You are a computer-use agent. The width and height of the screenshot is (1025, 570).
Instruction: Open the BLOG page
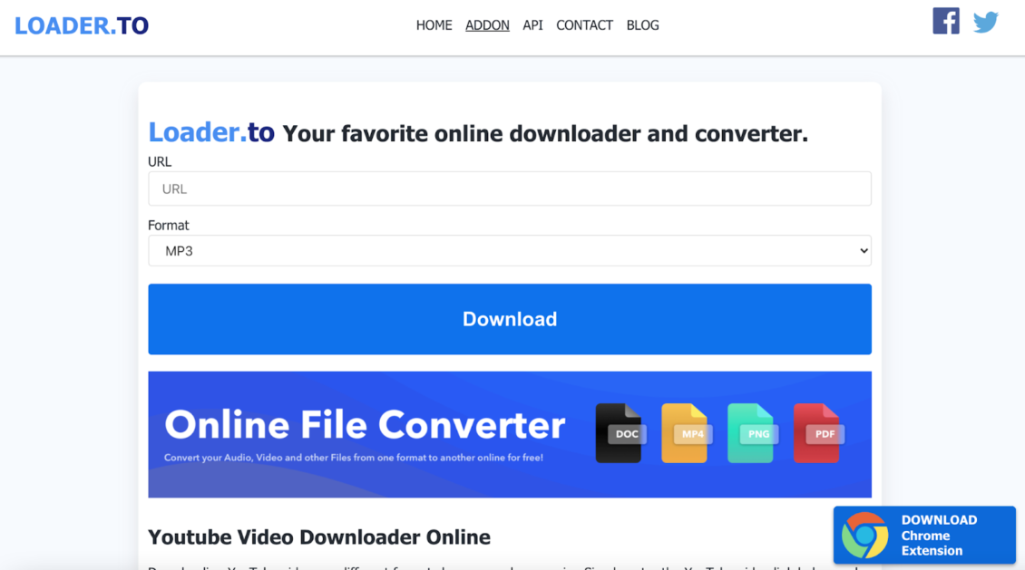tap(642, 24)
